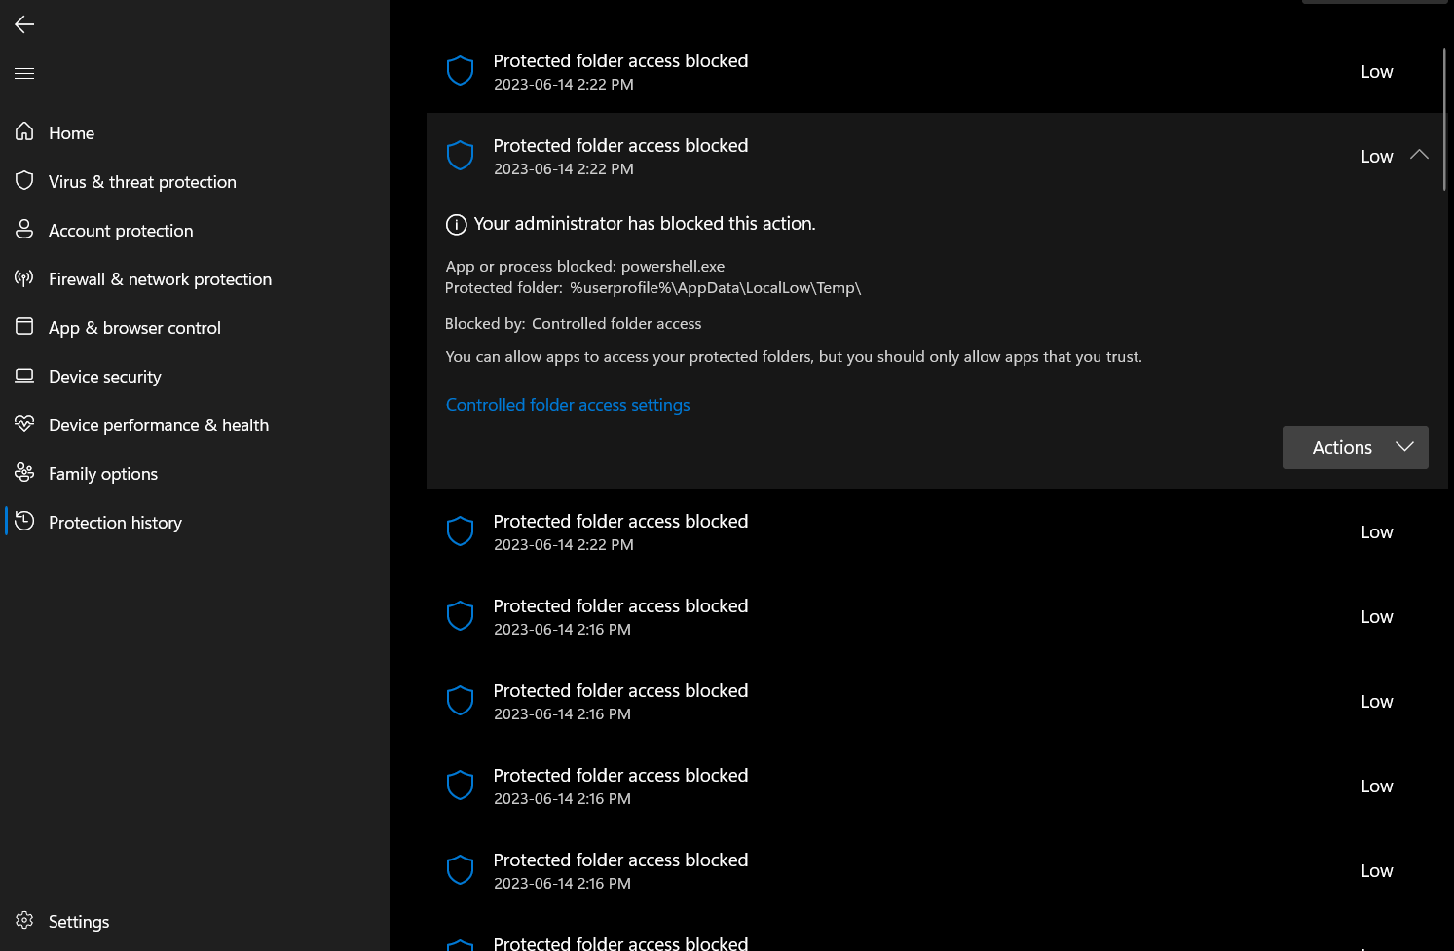The image size is (1454, 951).
Task: Open App & browser control page
Action: (134, 328)
